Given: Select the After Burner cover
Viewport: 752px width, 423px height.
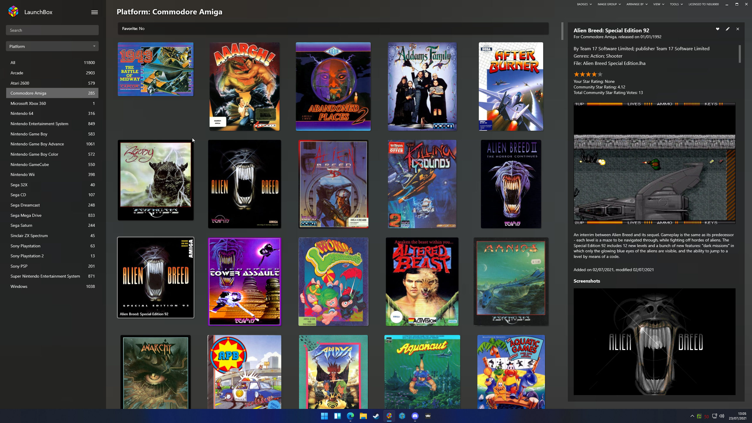Looking at the screenshot, I should 511,86.
